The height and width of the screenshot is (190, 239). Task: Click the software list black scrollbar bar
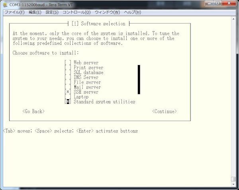pos(139,79)
